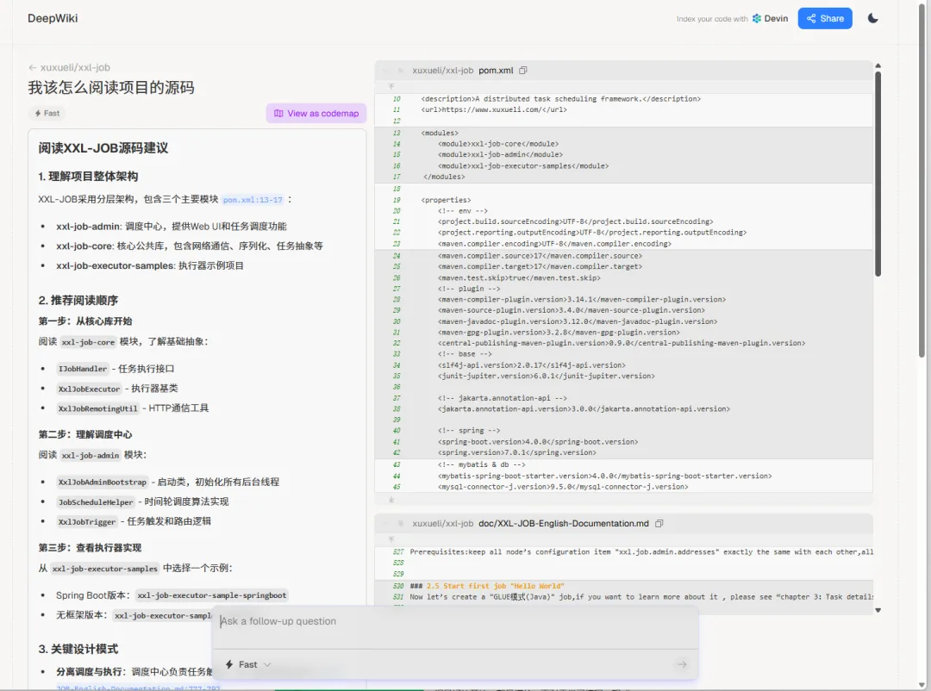This screenshot has width=931, height=691.
Task: Click the lightning bolt icon in chat box
Action: 229,664
